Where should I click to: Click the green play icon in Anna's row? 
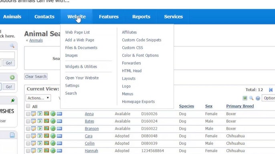[x=40, y=114]
